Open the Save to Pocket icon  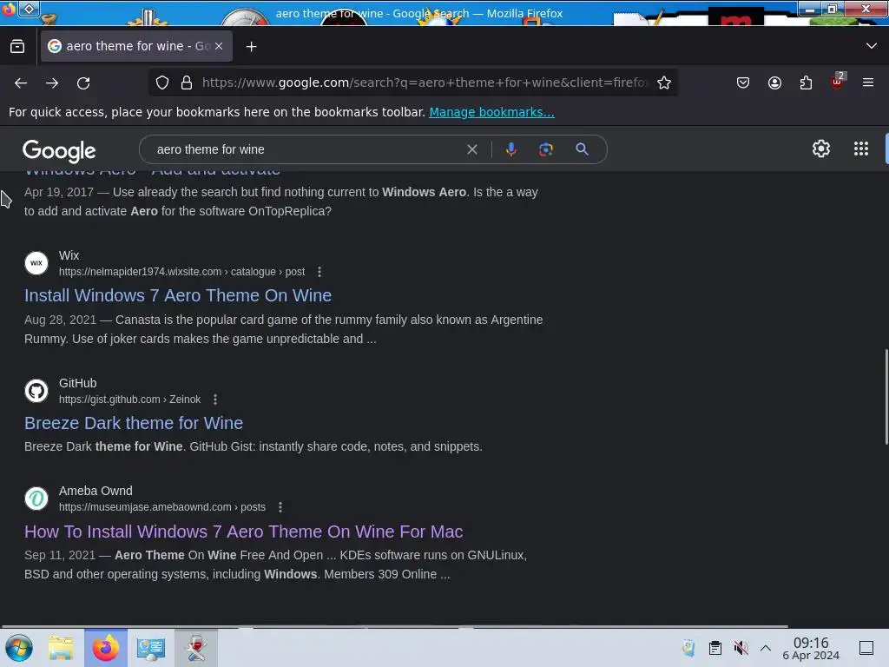pyautogui.click(x=743, y=83)
